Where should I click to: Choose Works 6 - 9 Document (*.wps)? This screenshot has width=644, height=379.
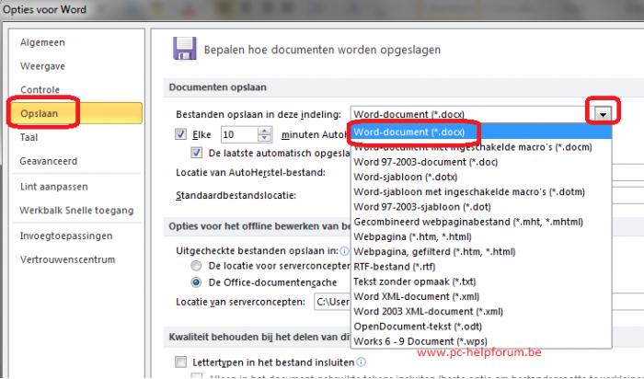[x=481, y=341]
